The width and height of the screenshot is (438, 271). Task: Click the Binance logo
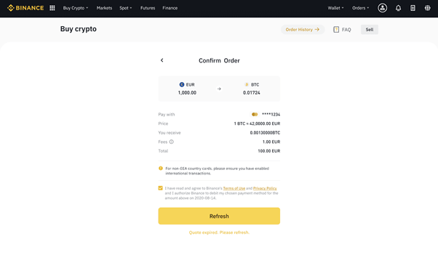(25, 8)
